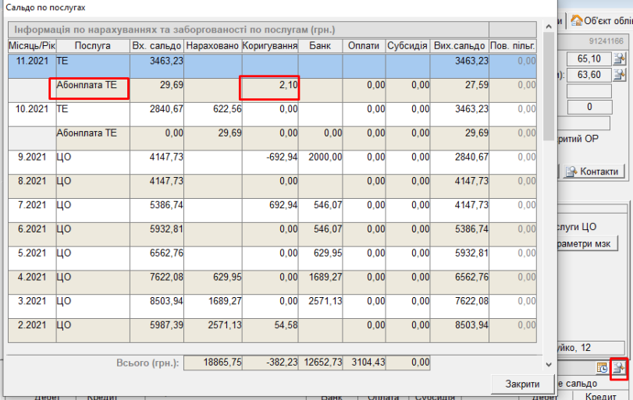Open the Контакти button

(592, 172)
